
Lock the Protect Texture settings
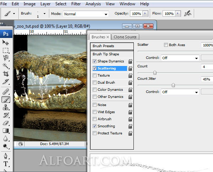pyautogui.click(x=130, y=133)
